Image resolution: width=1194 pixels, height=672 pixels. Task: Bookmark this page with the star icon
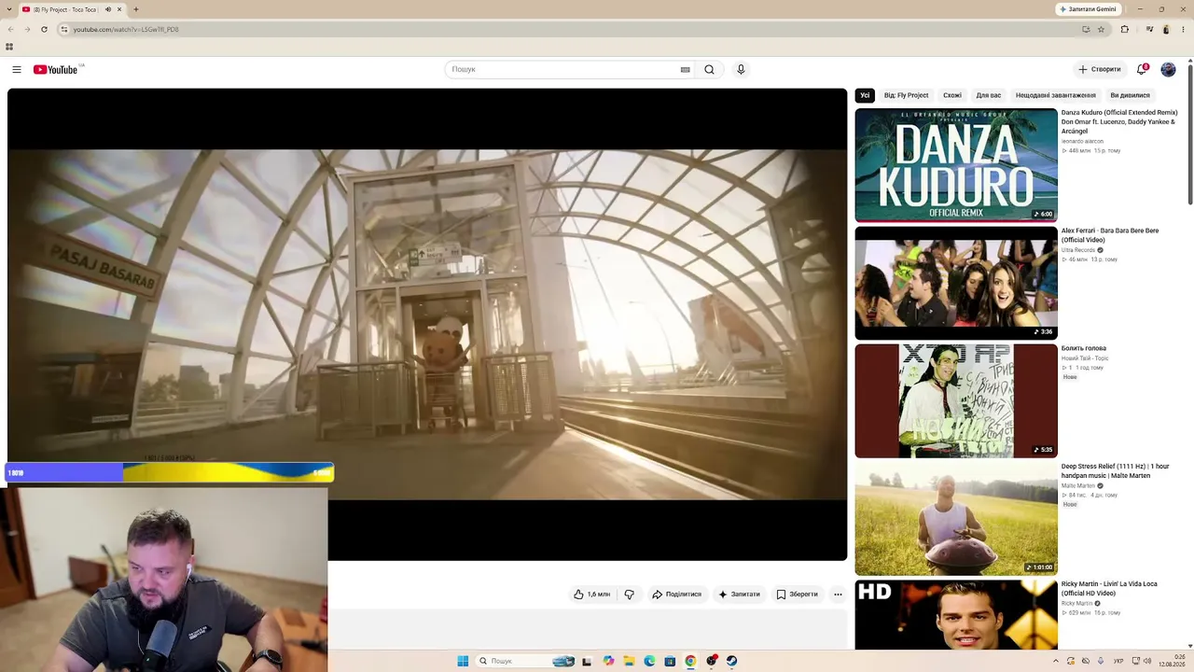point(1101,29)
